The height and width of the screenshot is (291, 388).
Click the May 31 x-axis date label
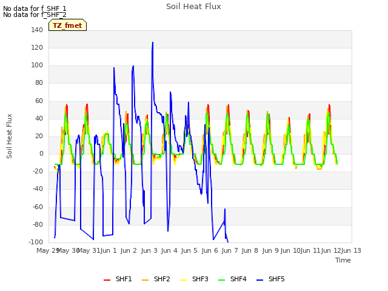[x=89, y=250]
